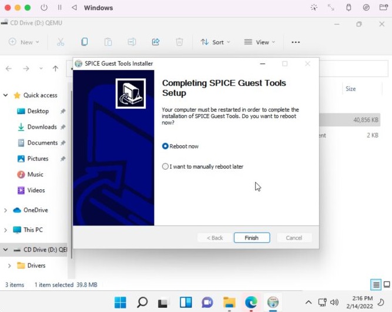
Task: Open the New item menu in Explorer
Action: [x=24, y=42]
